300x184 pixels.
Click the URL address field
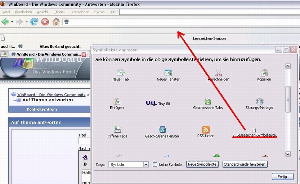click(181, 22)
